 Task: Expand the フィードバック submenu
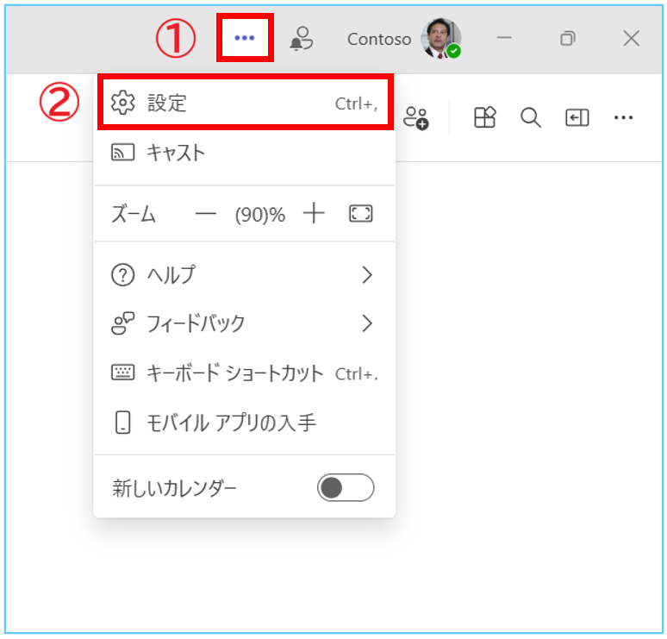244,323
